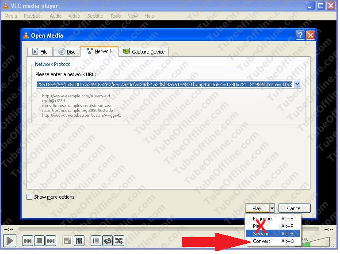Viewport: 340px width, 254px height.
Task: Choose Enqueue from the dropdown menu
Action: click(x=262, y=219)
